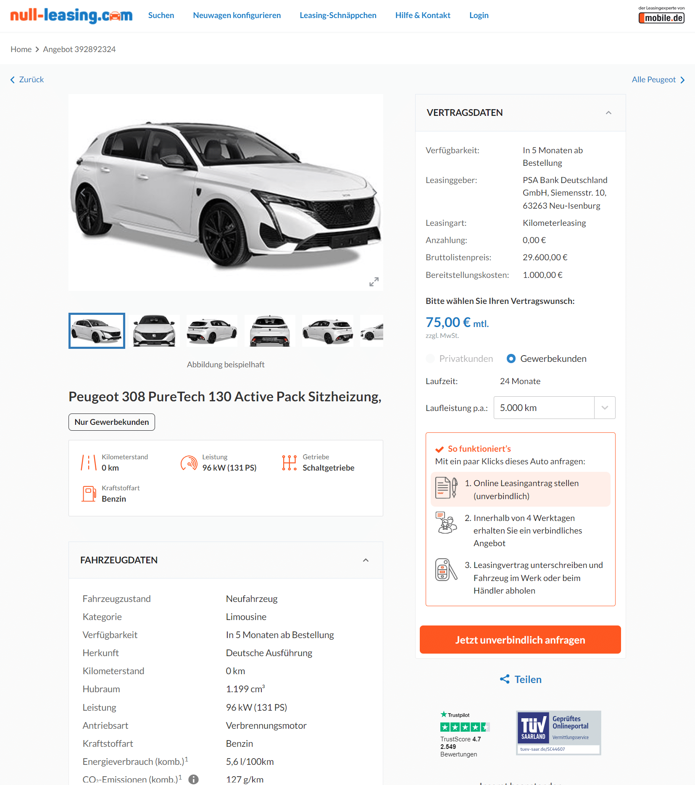Click the Nur Gewerbekunden badge

(112, 422)
